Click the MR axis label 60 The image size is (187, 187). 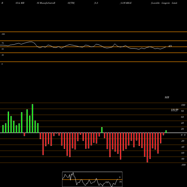183,117
